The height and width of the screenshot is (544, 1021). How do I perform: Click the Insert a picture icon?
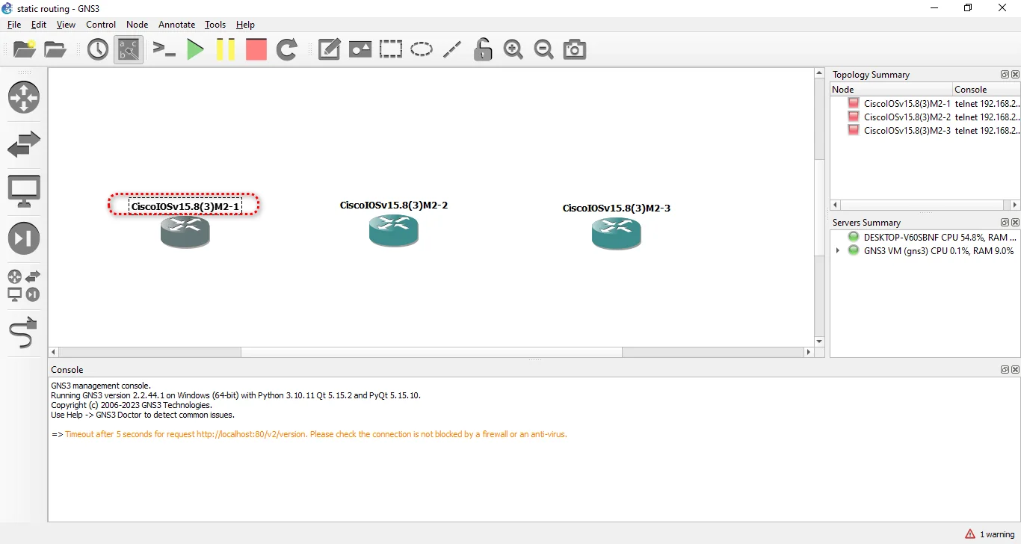(360, 50)
